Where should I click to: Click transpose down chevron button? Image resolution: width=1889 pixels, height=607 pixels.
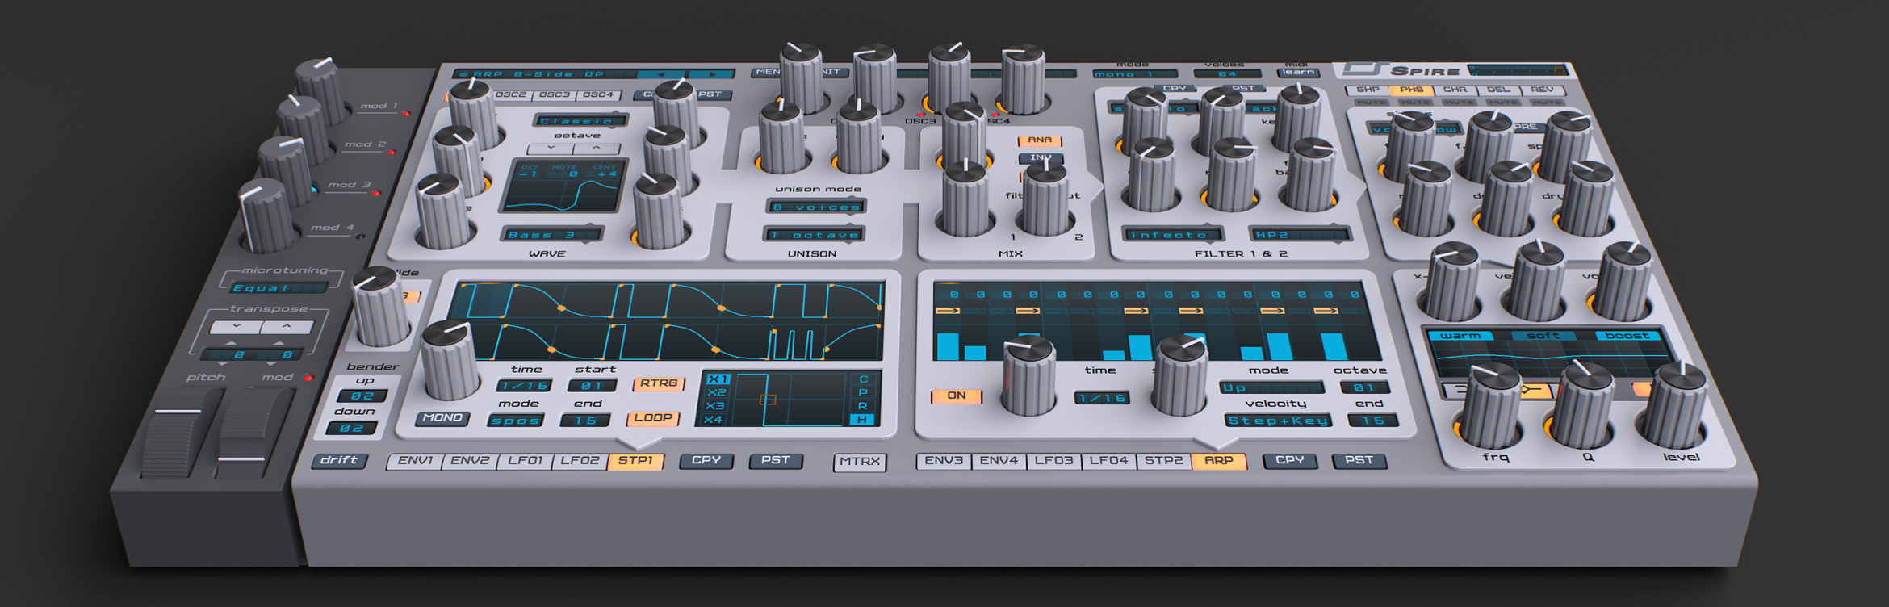tap(235, 327)
